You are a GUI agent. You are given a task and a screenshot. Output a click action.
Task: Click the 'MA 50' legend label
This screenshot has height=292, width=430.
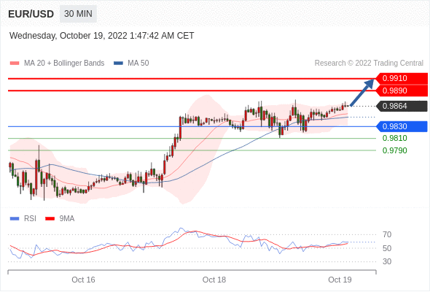point(138,64)
